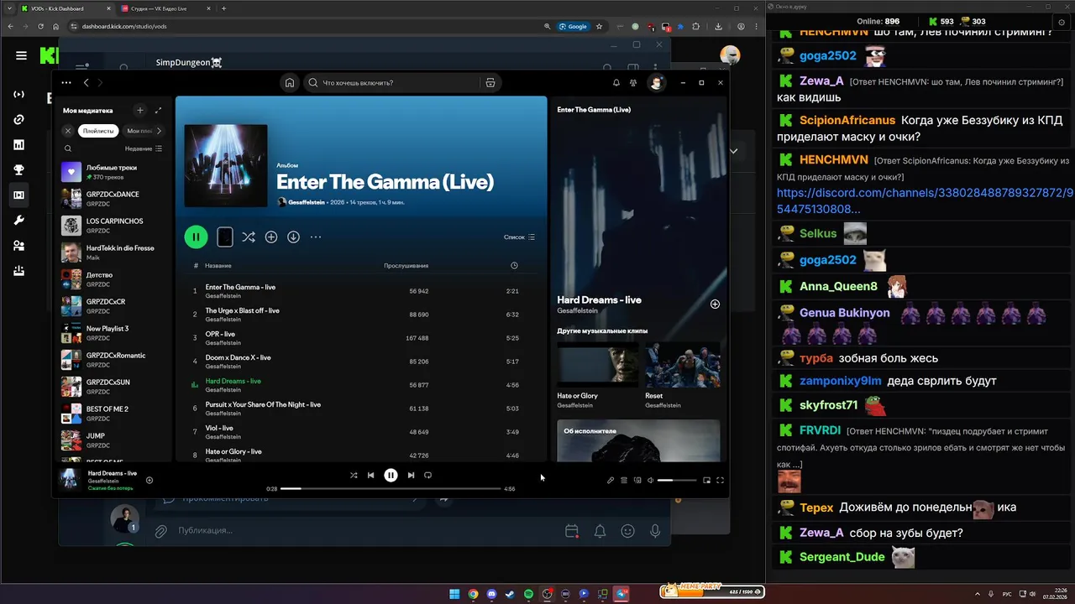Seek within the playback progress bar
The image size is (1075, 604).
tap(391, 488)
